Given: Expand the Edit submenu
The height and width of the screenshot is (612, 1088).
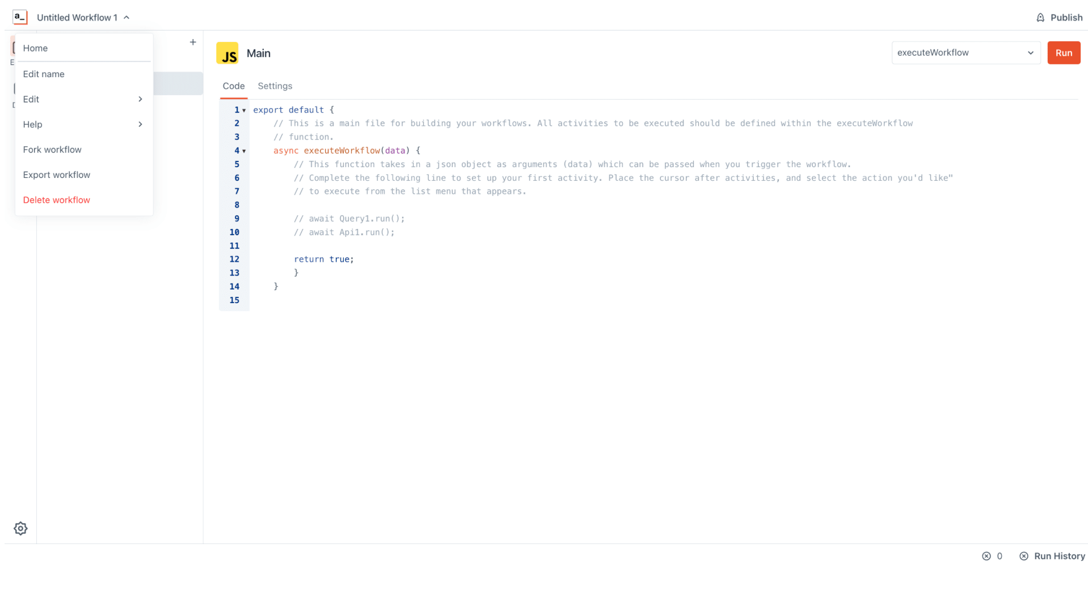Looking at the screenshot, I should 84,99.
